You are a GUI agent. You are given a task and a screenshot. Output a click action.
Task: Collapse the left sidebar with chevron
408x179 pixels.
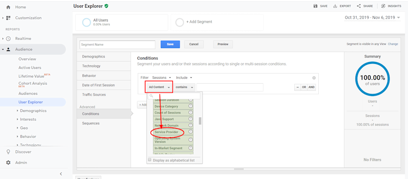[61, 174]
